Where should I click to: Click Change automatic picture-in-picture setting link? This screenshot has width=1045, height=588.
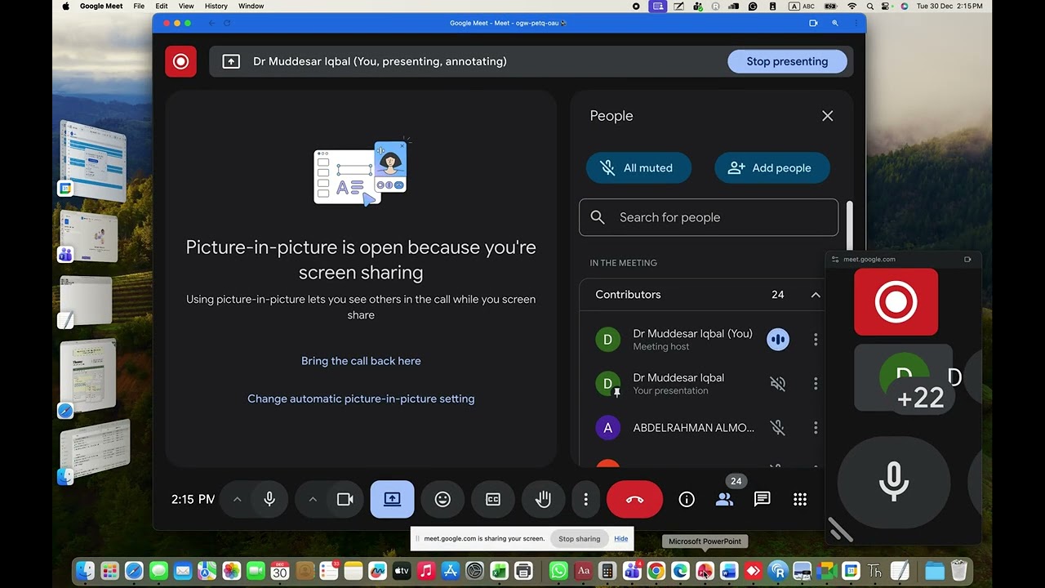click(361, 399)
